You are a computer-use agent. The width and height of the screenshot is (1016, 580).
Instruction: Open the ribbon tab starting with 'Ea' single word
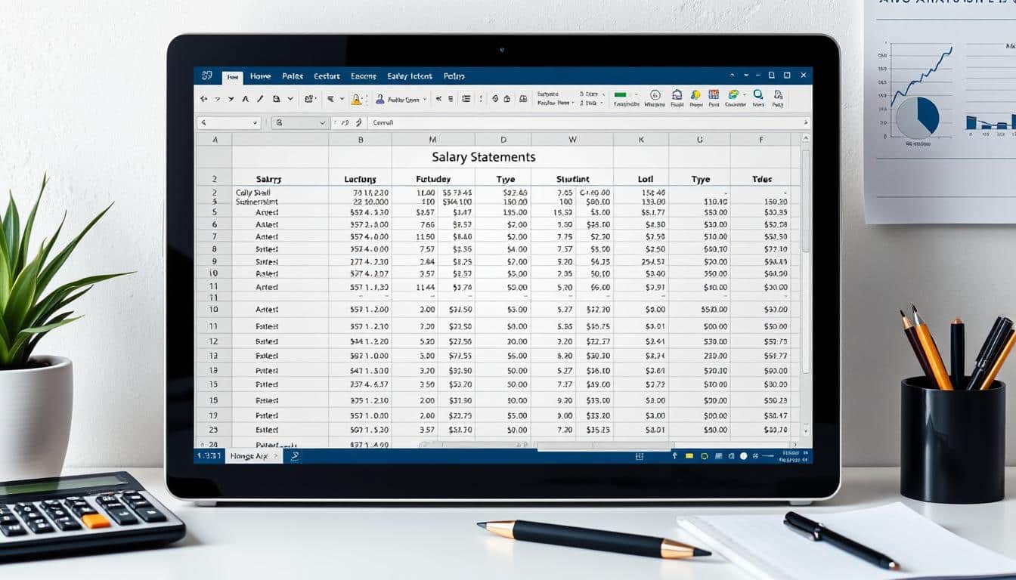pos(364,76)
